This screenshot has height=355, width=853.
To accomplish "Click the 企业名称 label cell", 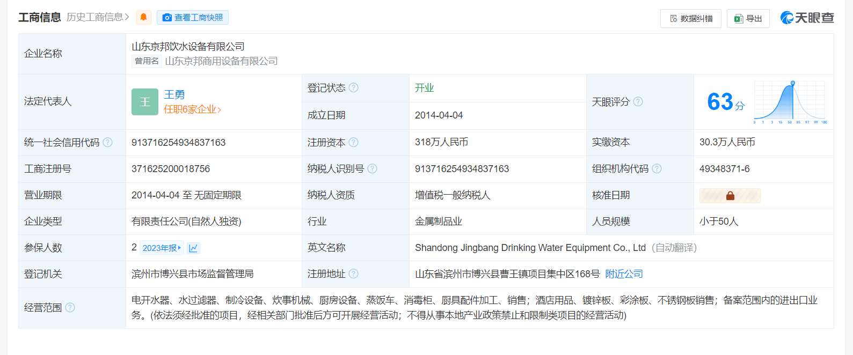I will [72, 54].
